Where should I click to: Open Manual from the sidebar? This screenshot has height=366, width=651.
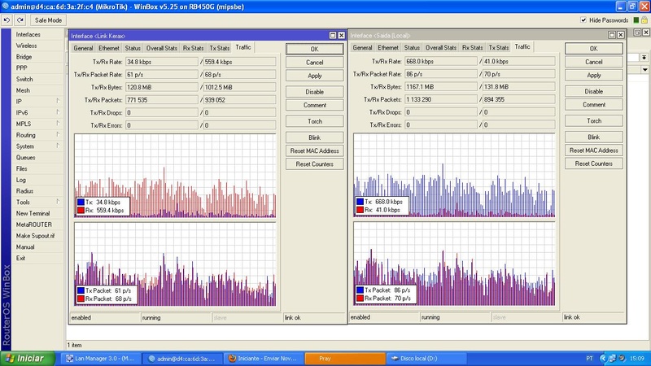click(x=25, y=247)
